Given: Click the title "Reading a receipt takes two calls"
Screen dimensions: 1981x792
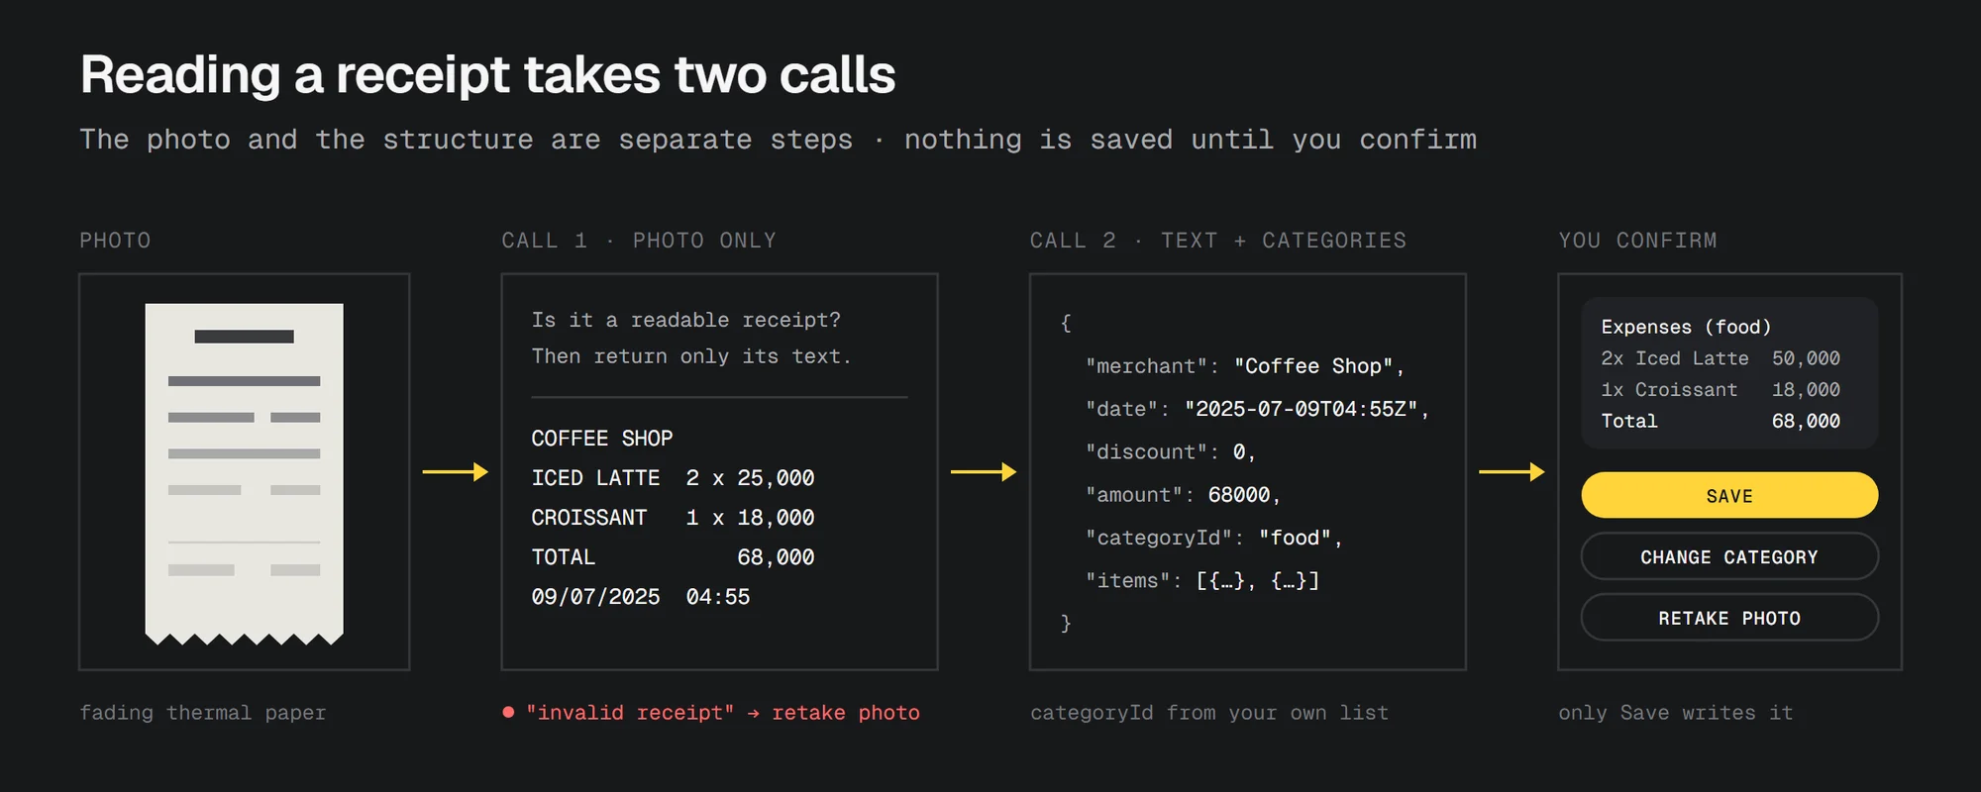Looking at the screenshot, I should point(488,75).
